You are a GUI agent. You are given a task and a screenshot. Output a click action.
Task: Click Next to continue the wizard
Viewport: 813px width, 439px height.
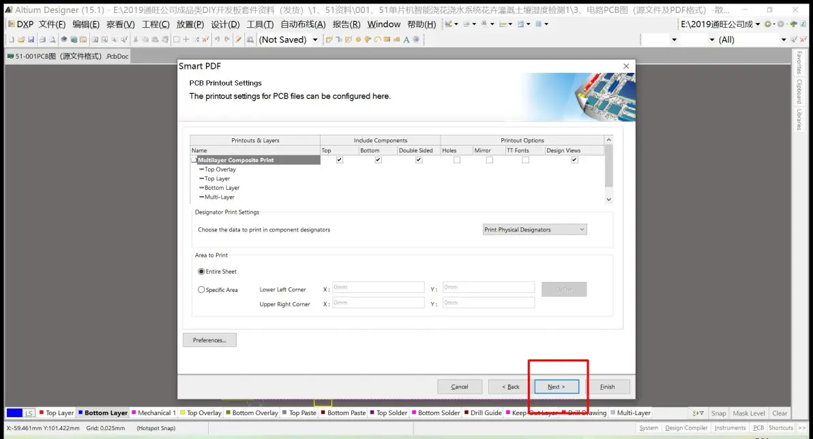pos(556,387)
